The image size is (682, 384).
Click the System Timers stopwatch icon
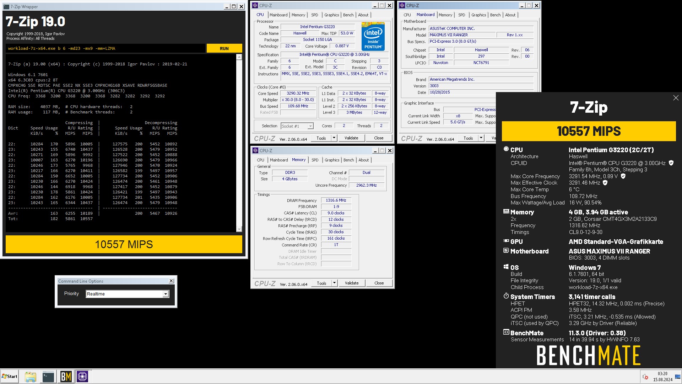coord(506,296)
